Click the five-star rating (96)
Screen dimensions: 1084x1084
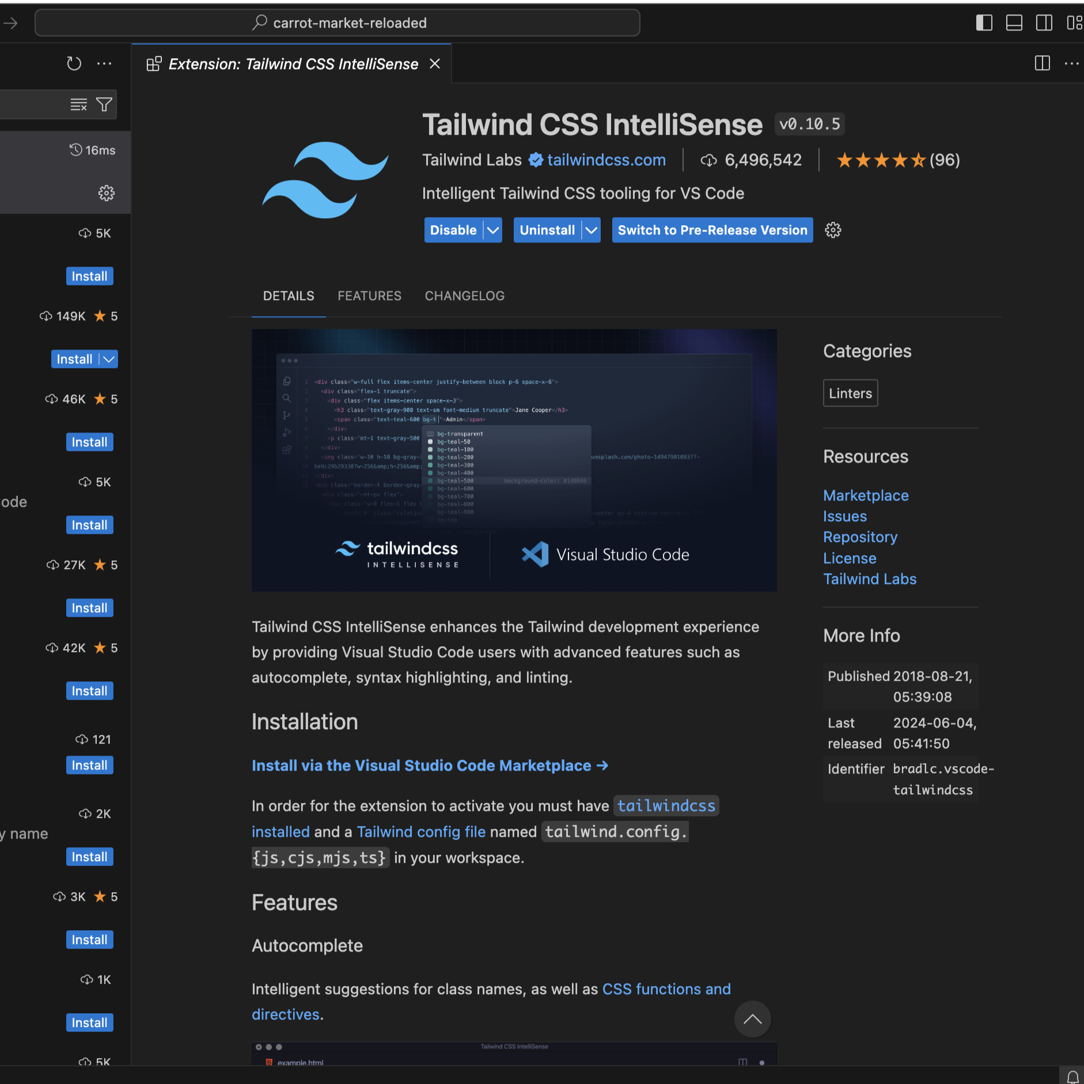point(898,160)
